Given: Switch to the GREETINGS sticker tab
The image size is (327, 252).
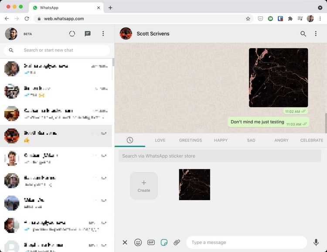Looking at the screenshot, I should (x=191, y=140).
